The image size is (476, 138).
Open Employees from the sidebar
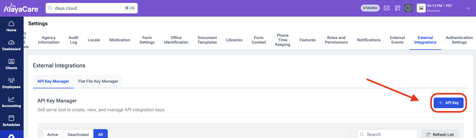click(x=12, y=83)
